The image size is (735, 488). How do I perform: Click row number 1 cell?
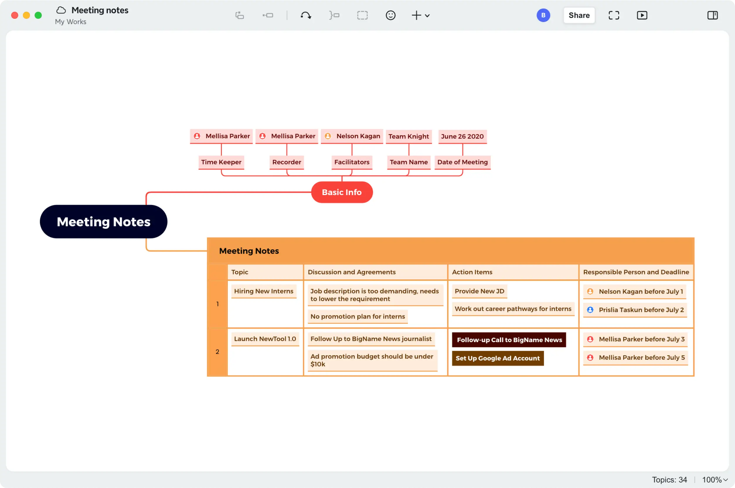217,304
